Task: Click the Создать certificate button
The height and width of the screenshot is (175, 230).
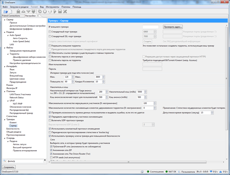Action: 147,41
